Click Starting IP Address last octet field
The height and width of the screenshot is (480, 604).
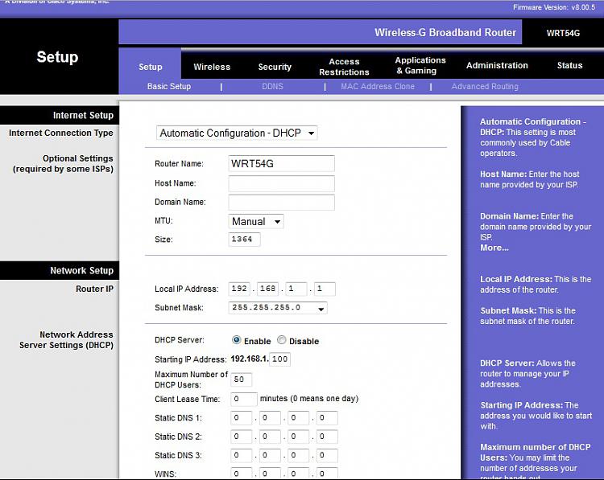(x=279, y=359)
